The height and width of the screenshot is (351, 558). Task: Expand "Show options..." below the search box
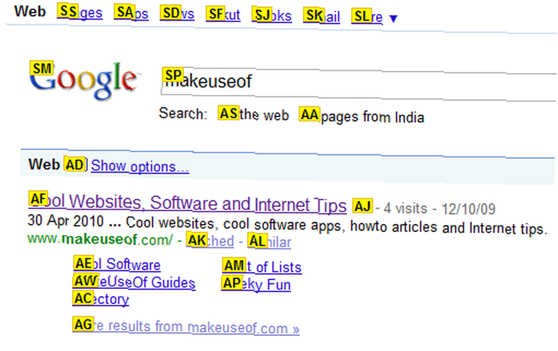pyautogui.click(x=140, y=166)
